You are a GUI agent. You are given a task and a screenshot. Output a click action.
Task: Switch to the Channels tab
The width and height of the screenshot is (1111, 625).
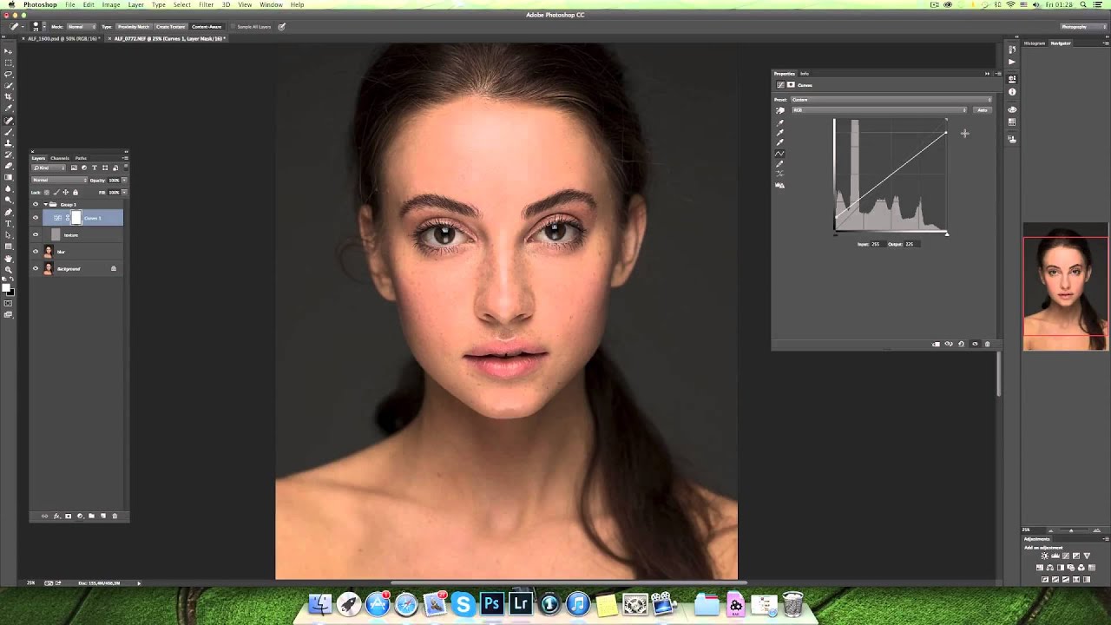(59, 158)
